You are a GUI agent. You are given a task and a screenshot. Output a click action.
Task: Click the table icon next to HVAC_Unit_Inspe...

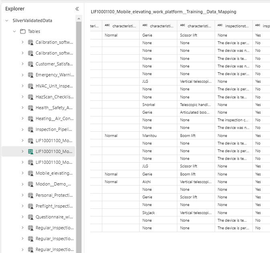tap(30, 86)
